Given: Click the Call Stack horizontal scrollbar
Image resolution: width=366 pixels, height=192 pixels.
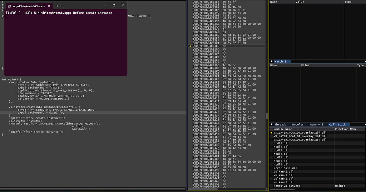Looking at the screenshot, I should (x=282, y=189).
